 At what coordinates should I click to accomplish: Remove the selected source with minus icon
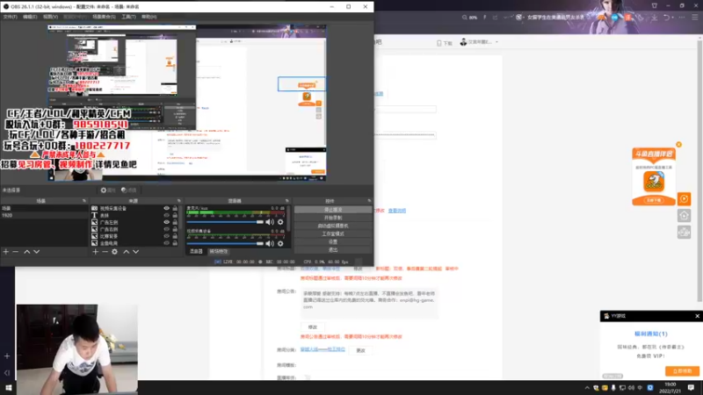105,252
